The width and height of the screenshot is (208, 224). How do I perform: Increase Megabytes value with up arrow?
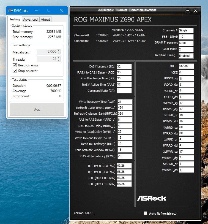click(x=59, y=50)
